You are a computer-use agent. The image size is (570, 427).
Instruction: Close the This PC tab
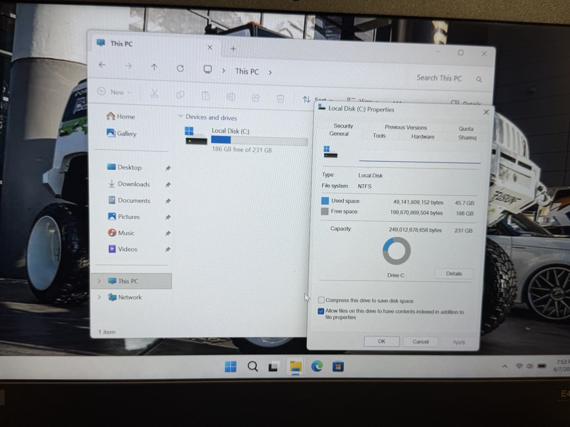pos(210,47)
